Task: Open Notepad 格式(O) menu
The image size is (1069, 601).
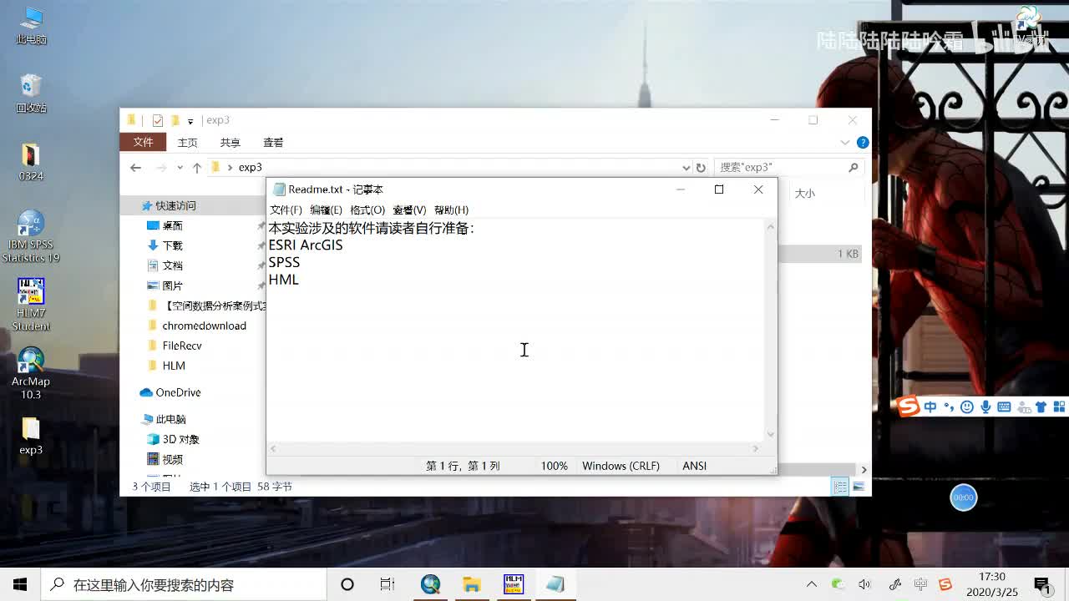Action: coord(367,210)
